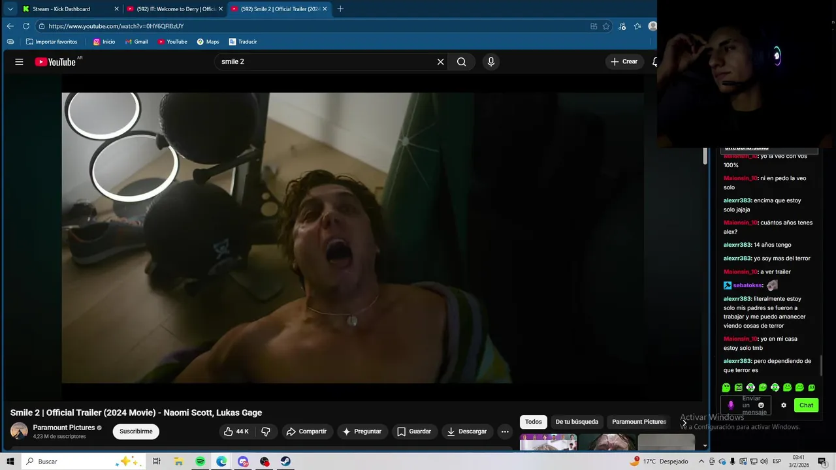The height and width of the screenshot is (470, 836).
Task: Select the Todos filter chip
Action: pyautogui.click(x=534, y=422)
